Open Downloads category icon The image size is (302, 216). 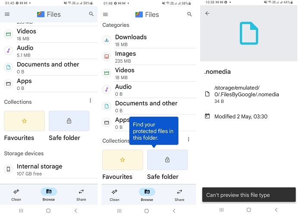click(x=107, y=40)
